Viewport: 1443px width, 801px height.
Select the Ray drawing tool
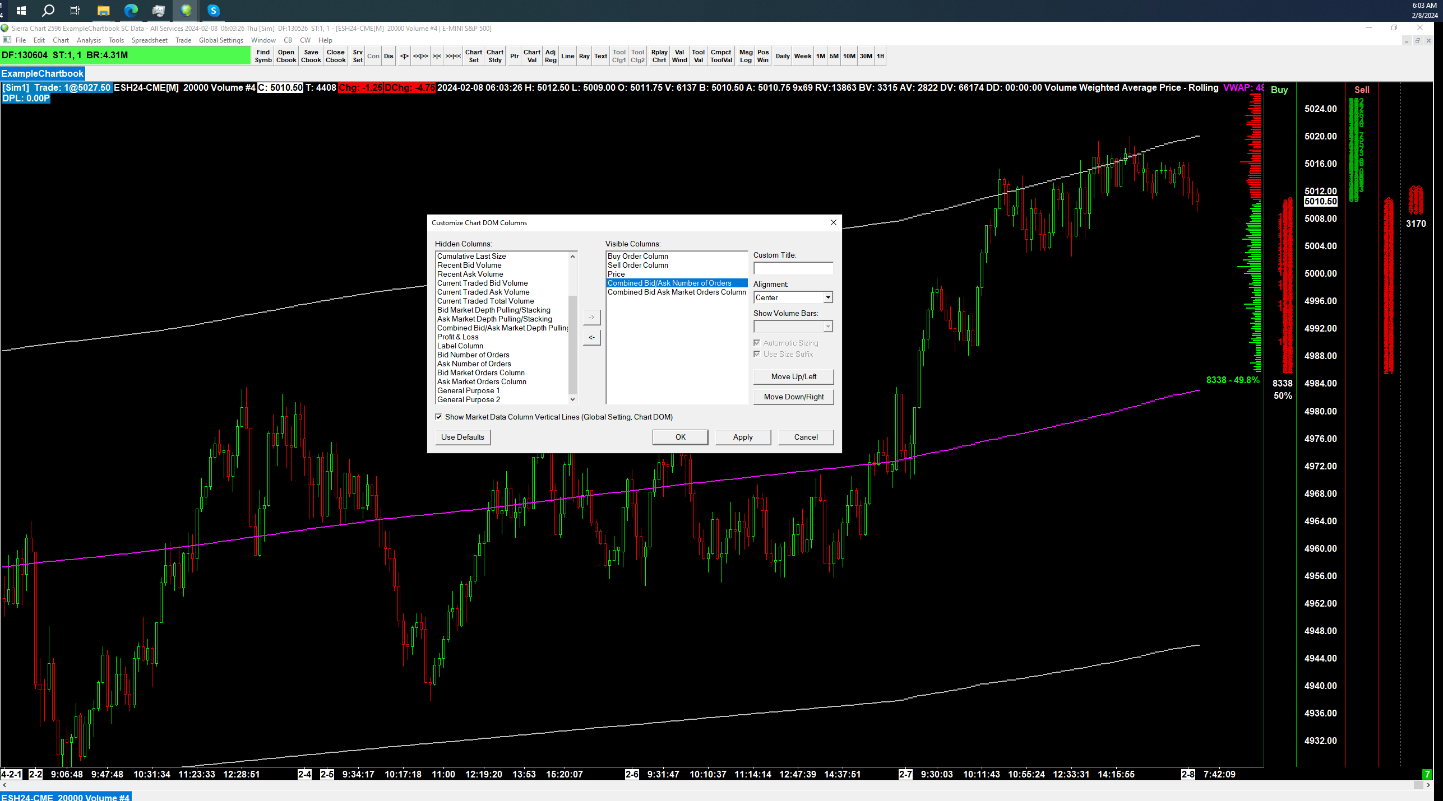[x=584, y=56]
